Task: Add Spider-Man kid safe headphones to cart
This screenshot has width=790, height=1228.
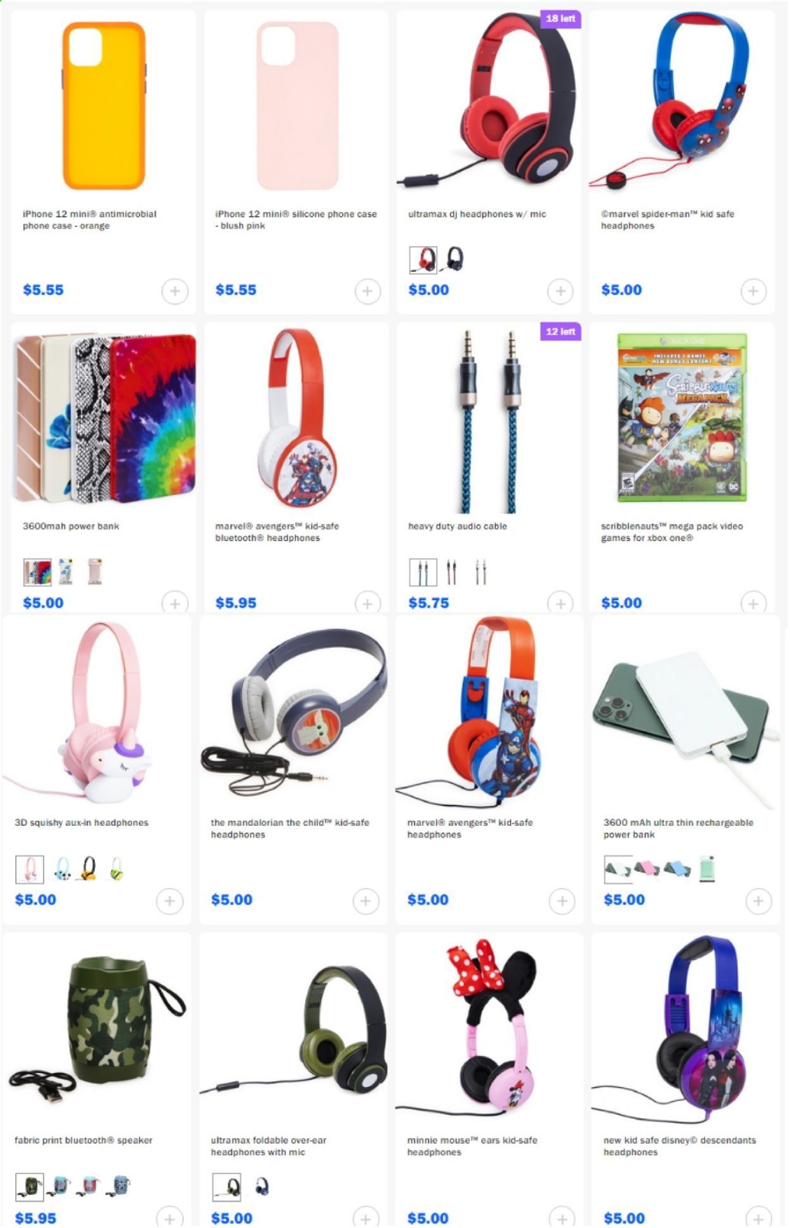Action: (753, 291)
